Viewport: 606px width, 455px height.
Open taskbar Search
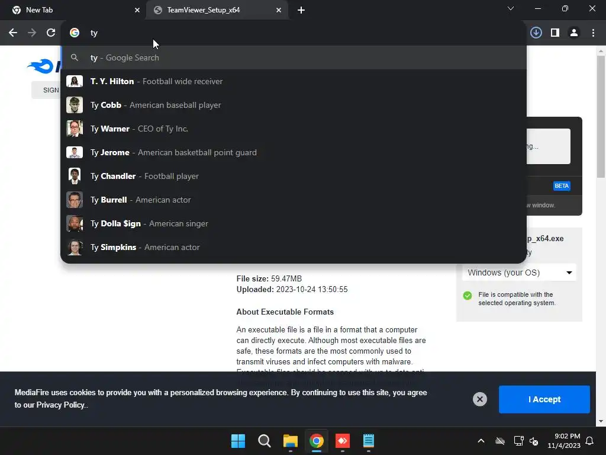[265, 441]
